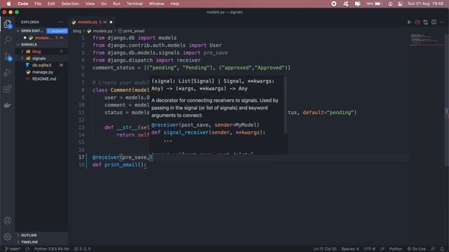The height and width of the screenshot is (252, 449).
Task: Click the blog breadcrumb segment
Action: tap(77, 31)
